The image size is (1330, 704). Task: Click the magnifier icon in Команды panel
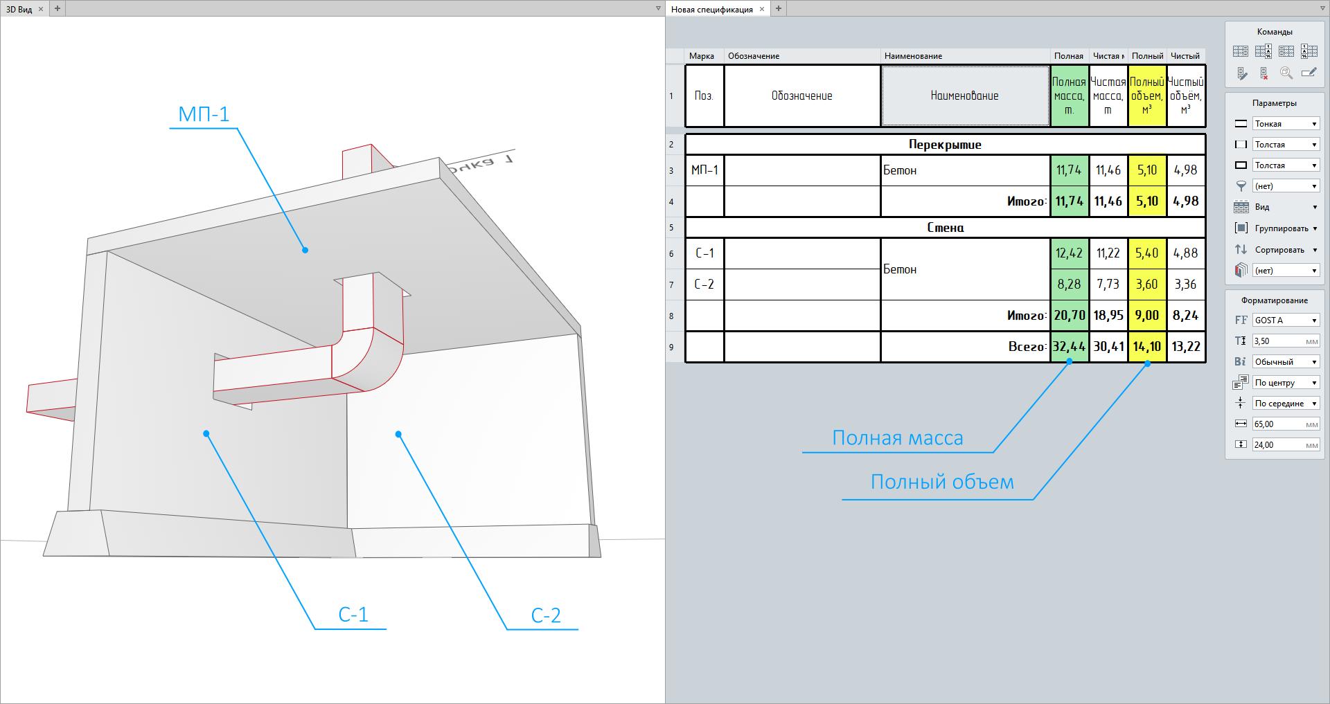1286,73
